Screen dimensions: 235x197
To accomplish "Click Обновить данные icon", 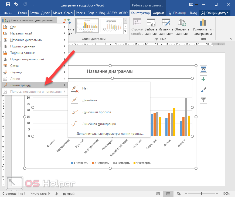I will pyautogui.click(x=182, y=23).
